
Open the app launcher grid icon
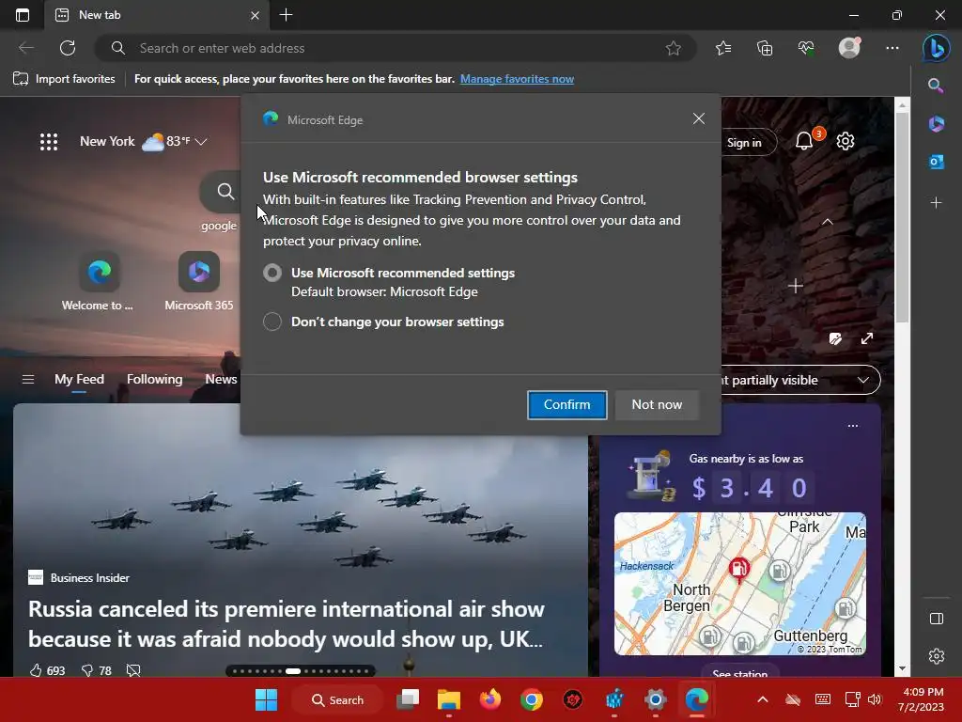click(x=49, y=142)
